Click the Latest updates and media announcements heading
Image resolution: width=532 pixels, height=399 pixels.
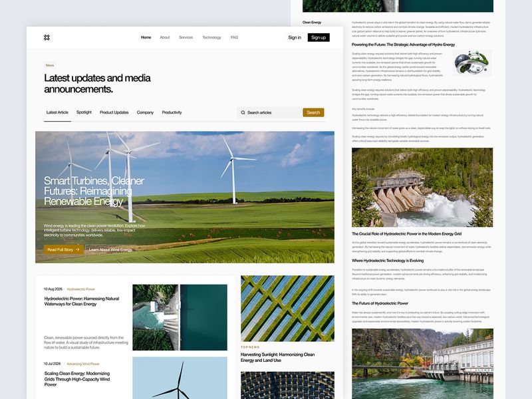(97, 84)
